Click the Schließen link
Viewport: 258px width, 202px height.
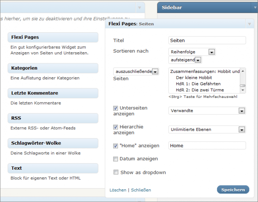(141, 190)
